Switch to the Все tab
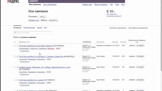 46,28
